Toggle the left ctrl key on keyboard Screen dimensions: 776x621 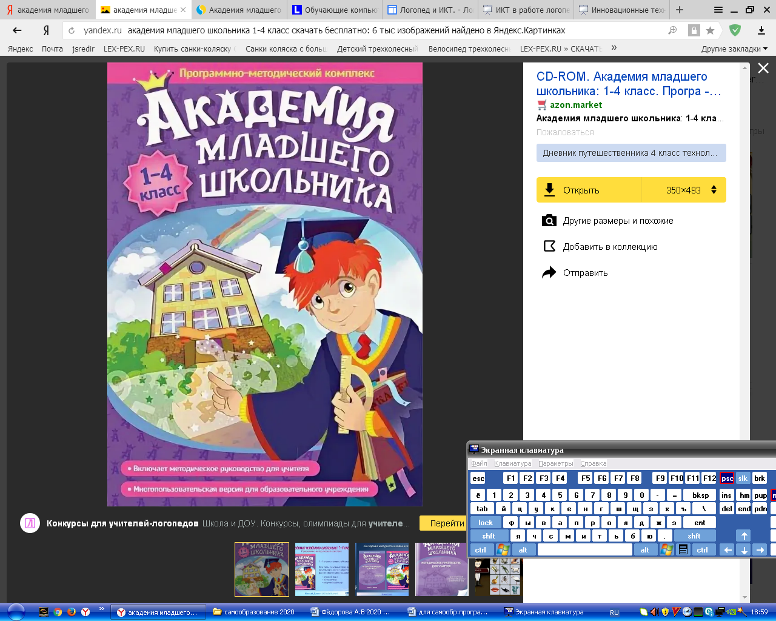pyautogui.click(x=481, y=549)
